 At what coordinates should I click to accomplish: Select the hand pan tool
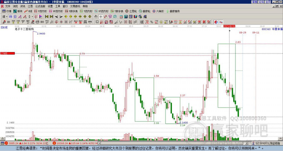[x=96, y=17]
